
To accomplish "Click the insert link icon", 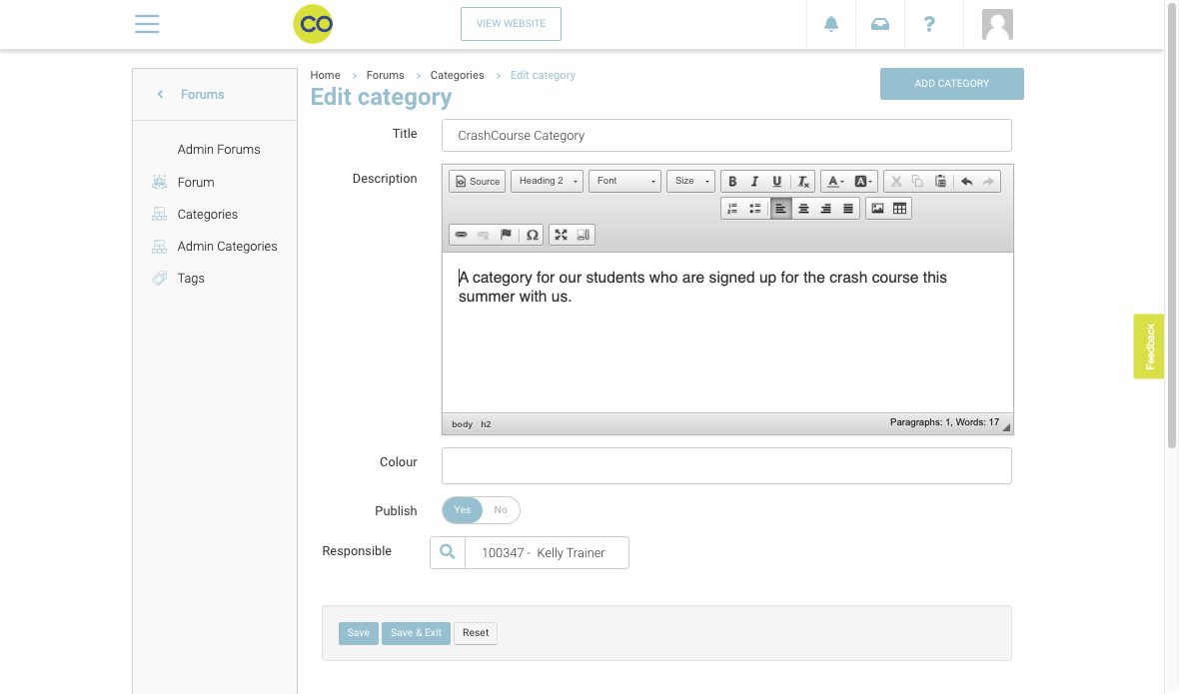I will [461, 236].
